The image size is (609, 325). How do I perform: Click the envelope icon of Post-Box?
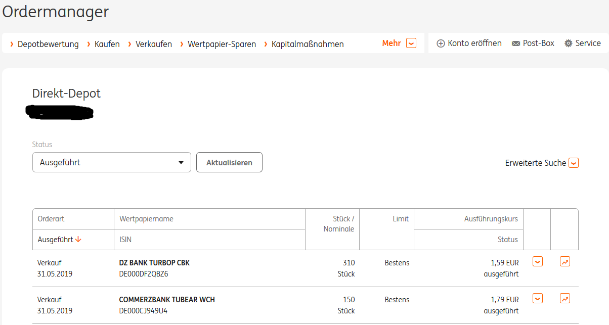(516, 43)
